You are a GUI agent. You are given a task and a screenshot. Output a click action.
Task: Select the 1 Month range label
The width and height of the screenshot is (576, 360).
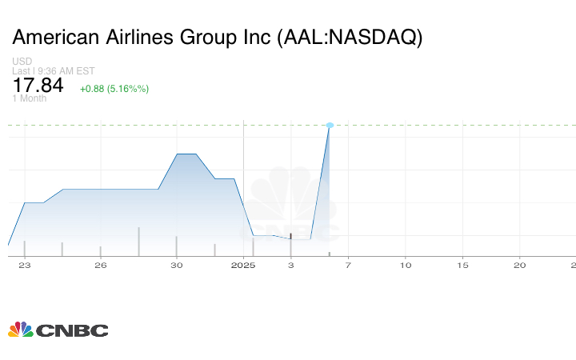(30, 98)
